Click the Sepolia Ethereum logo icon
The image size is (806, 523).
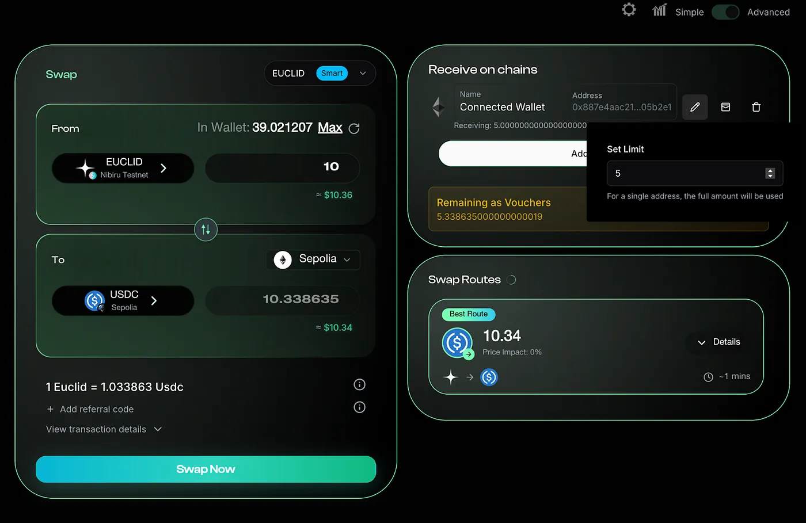pyautogui.click(x=283, y=260)
